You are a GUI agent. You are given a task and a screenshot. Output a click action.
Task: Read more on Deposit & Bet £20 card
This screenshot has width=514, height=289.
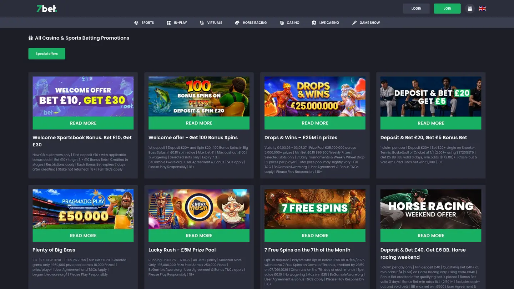pos(431,123)
